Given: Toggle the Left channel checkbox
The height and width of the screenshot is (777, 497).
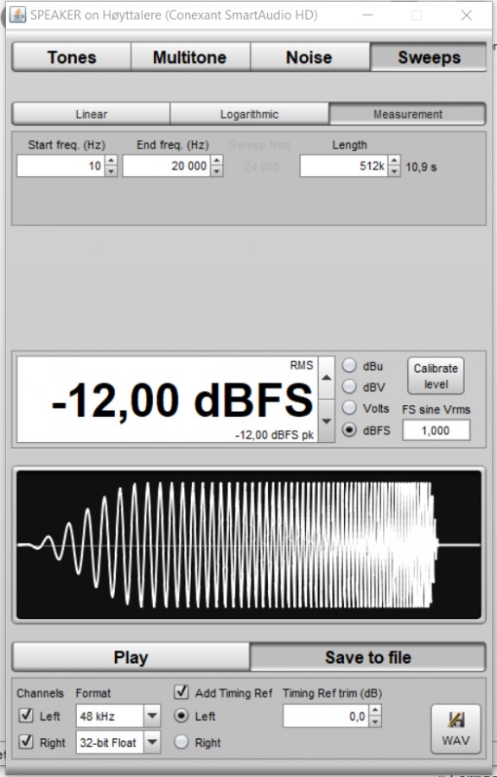Looking at the screenshot, I should click(25, 715).
